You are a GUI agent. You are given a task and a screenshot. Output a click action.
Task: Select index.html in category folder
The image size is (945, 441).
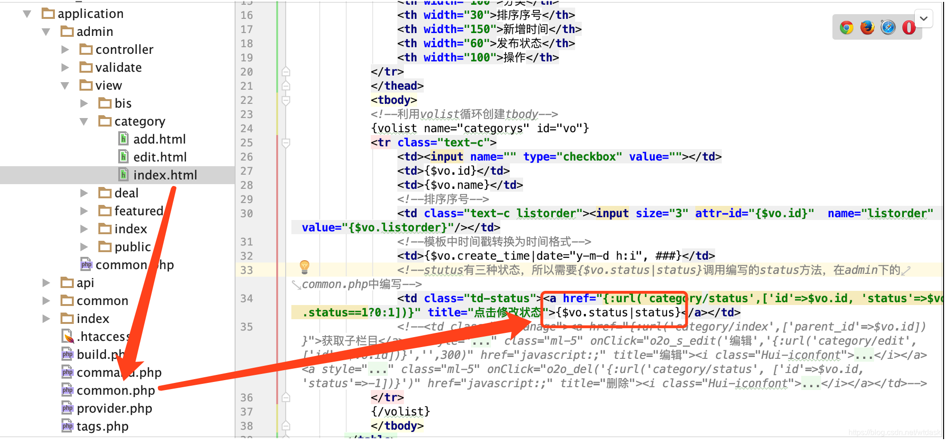tap(165, 175)
